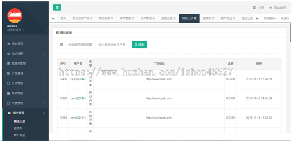The width and height of the screenshot is (292, 142).
Task: Close the 用户管理 tab
Action: [x=154, y=18]
